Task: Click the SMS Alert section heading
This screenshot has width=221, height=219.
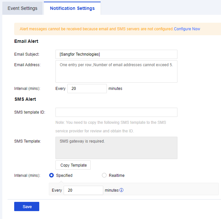Action: point(25,99)
